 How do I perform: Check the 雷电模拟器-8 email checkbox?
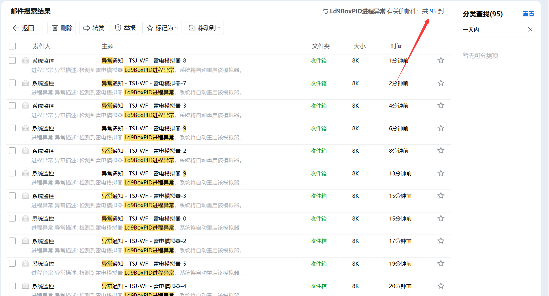(12, 60)
